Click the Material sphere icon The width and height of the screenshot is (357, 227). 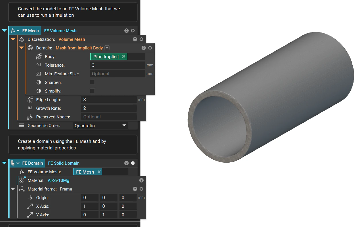click(x=22, y=180)
